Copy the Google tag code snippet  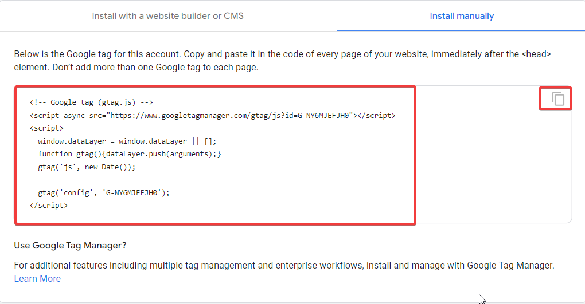click(x=558, y=98)
